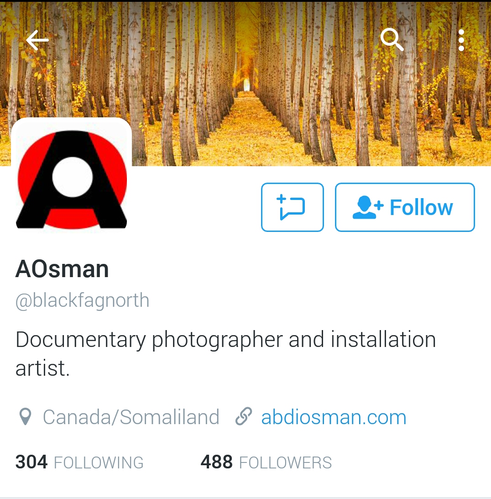Screen dimensions: 491x499
Task: Tap the AOsman display name
Action: pos(62,269)
